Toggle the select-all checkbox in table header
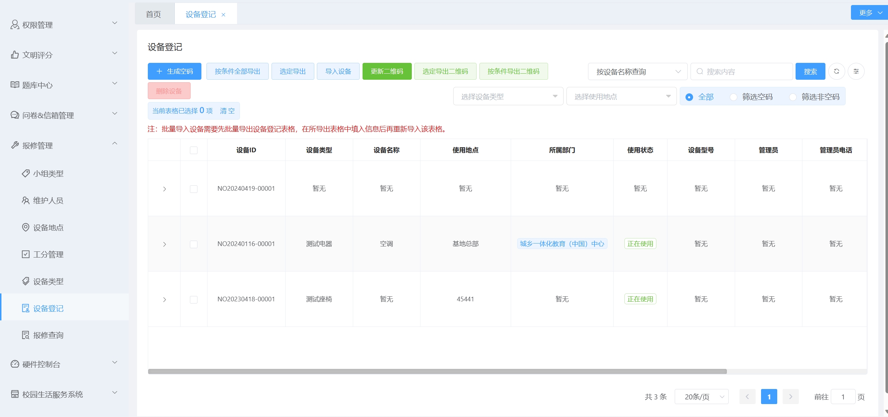The height and width of the screenshot is (417, 888). pos(193,150)
